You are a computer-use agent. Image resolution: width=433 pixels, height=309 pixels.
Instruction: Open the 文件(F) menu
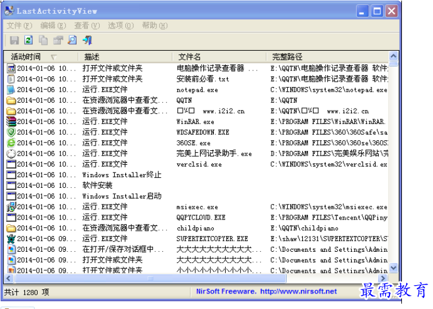[x=19, y=26]
